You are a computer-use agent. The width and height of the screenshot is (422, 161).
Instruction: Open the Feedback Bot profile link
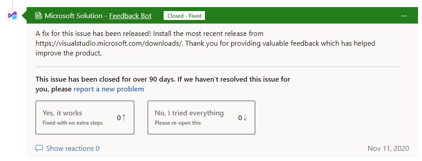pyautogui.click(x=130, y=16)
